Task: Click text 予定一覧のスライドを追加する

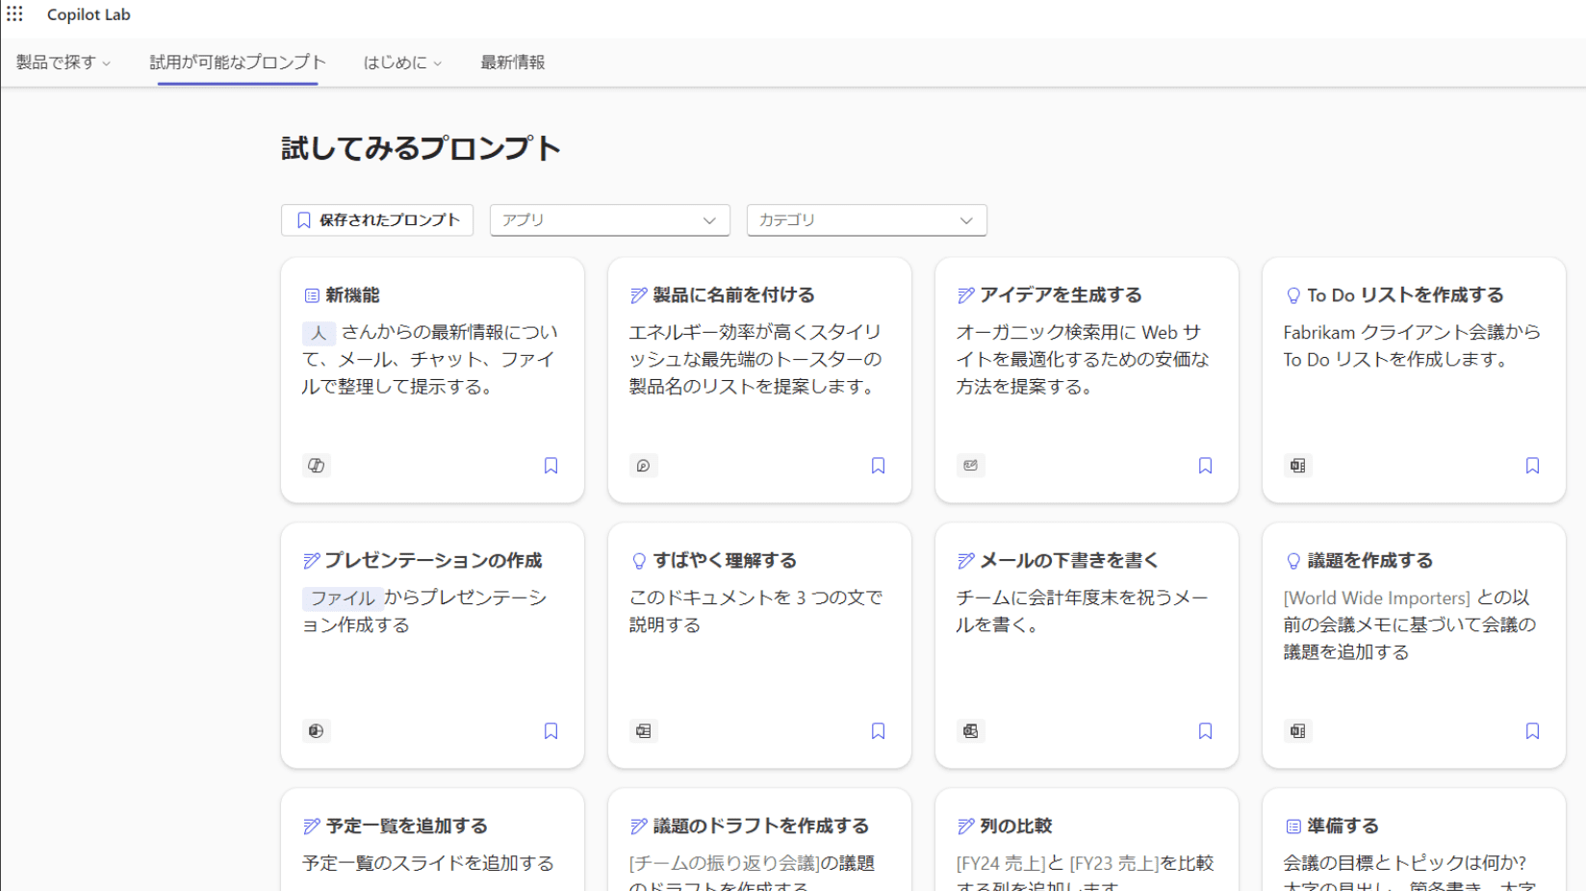Action: pyautogui.click(x=427, y=864)
